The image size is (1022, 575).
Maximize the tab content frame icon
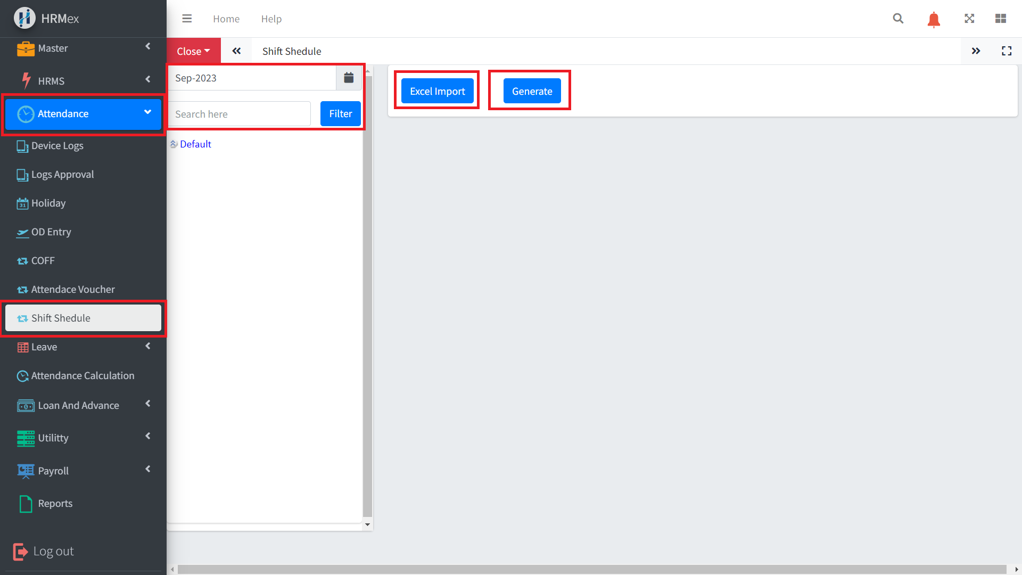(1007, 51)
